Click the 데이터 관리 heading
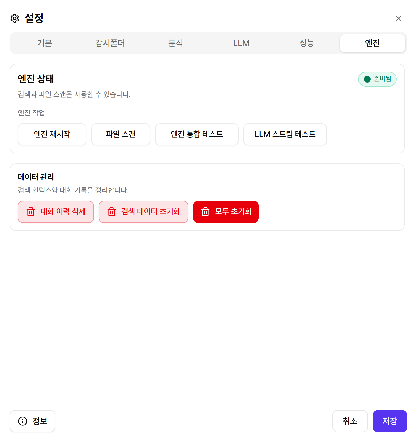417x442 pixels. pyautogui.click(x=36, y=177)
